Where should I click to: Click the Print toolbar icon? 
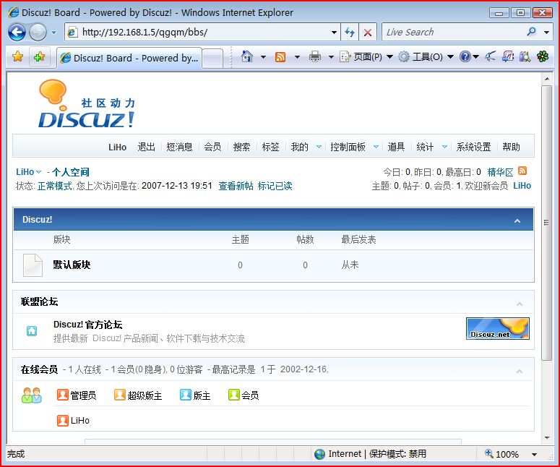[314, 56]
